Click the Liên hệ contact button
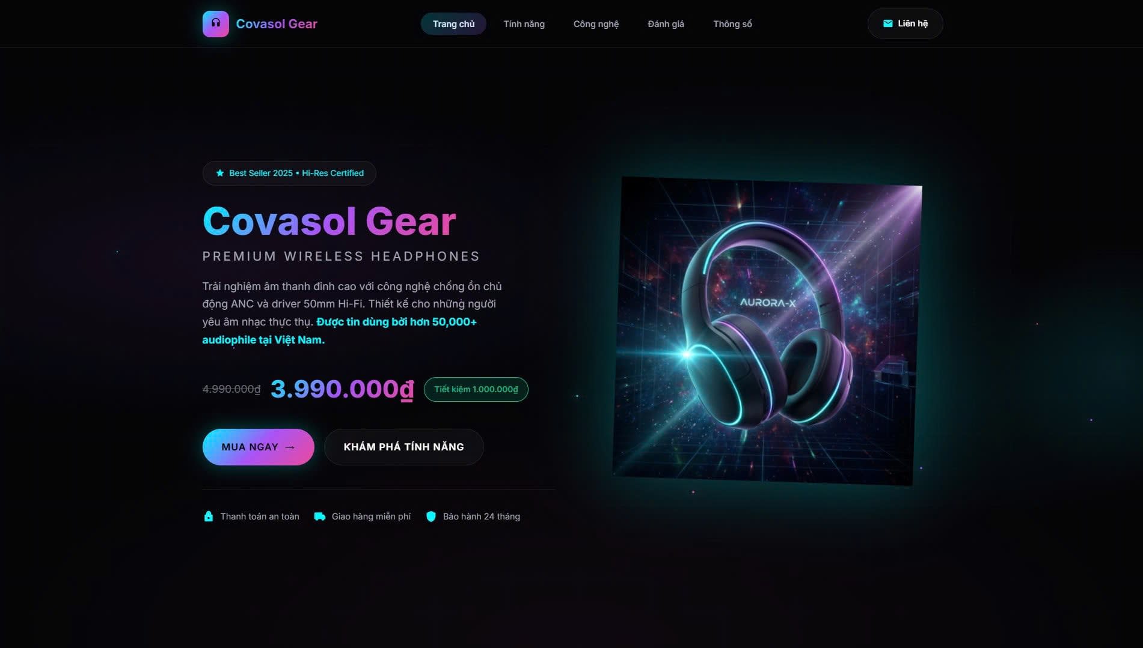The height and width of the screenshot is (648, 1143). (x=905, y=23)
